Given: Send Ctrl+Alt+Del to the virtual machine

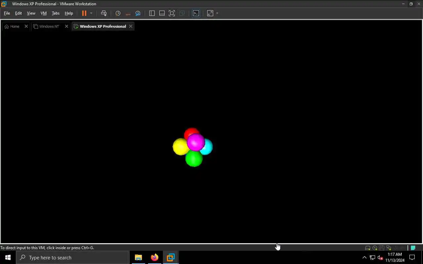Looking at the screenshot, I should pos(104,13).
